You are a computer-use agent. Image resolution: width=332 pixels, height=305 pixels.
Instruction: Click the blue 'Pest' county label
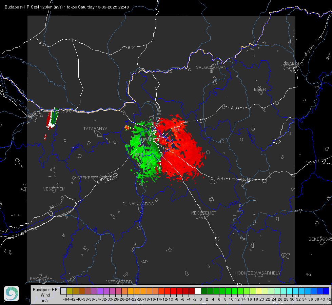click(233, 204)
